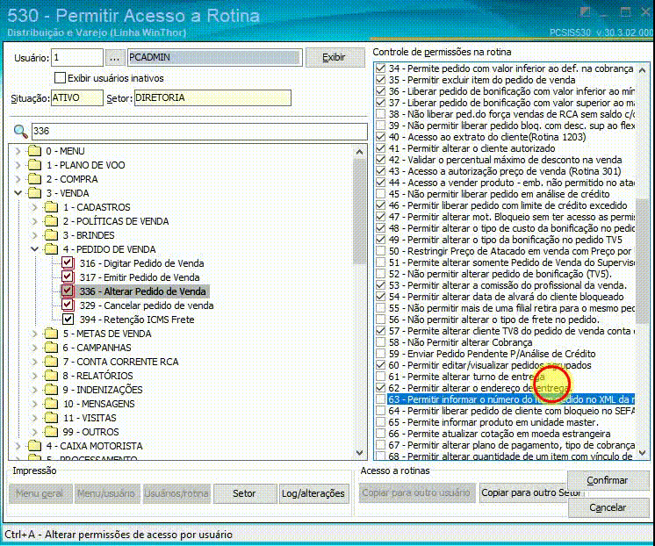Click the folder icon of 11 - VISITAS
Image resolution: width=655 pixels, height=546 pixels.
51,418
